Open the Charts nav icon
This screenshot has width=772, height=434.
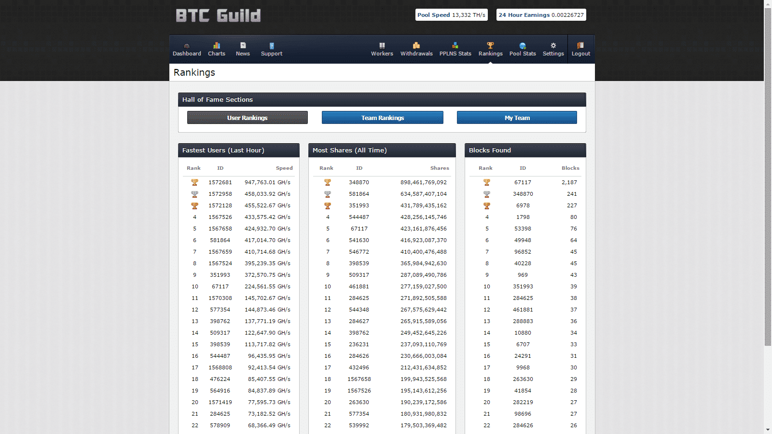click(217, 45)
